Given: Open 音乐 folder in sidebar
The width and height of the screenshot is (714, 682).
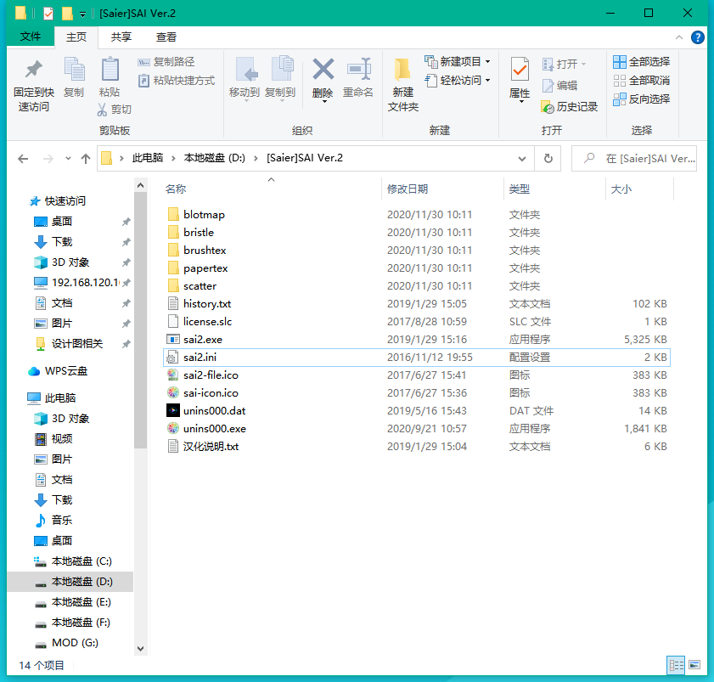Looking at the screenshot, I should coord(61,521).
